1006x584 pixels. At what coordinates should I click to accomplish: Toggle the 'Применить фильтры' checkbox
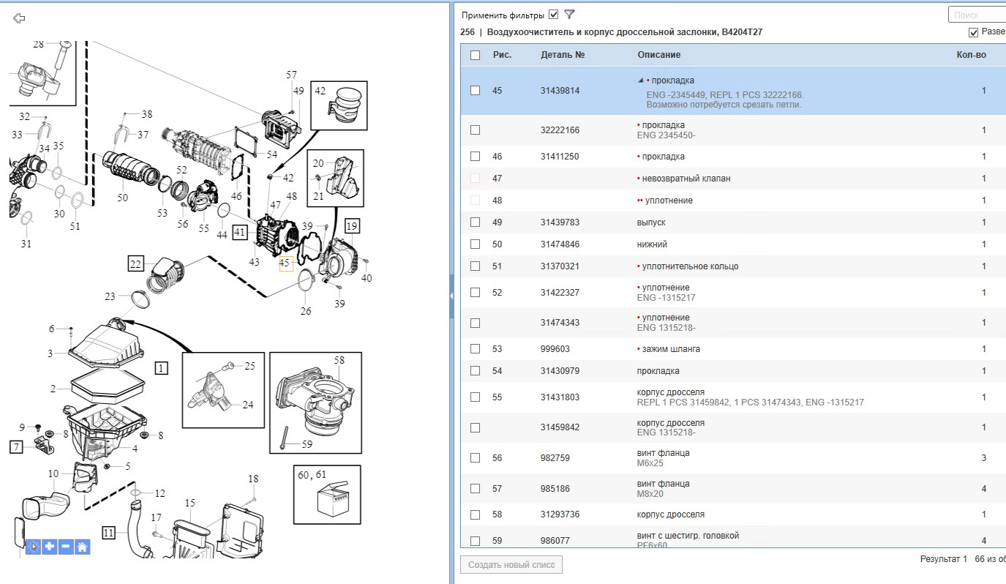click(554, 15)
